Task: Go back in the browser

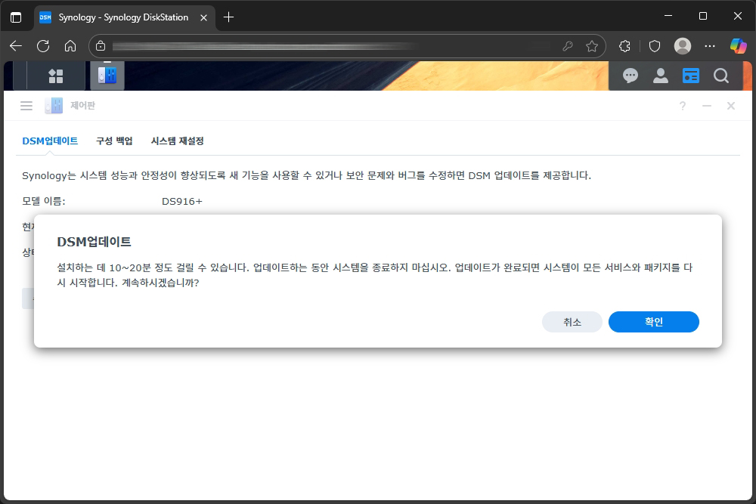Action: [16, 46]
